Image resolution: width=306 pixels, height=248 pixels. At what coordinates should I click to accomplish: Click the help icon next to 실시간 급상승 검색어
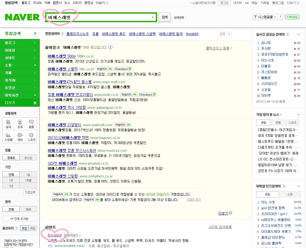point(288,34)
